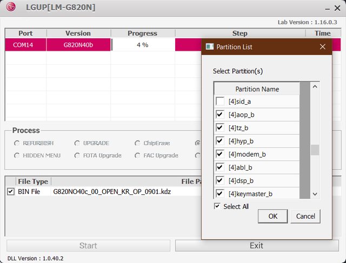Select the FOTA Upgrade option
This screenshot has height=263, width=346.
pyautogui.click(x=77, y=156)
